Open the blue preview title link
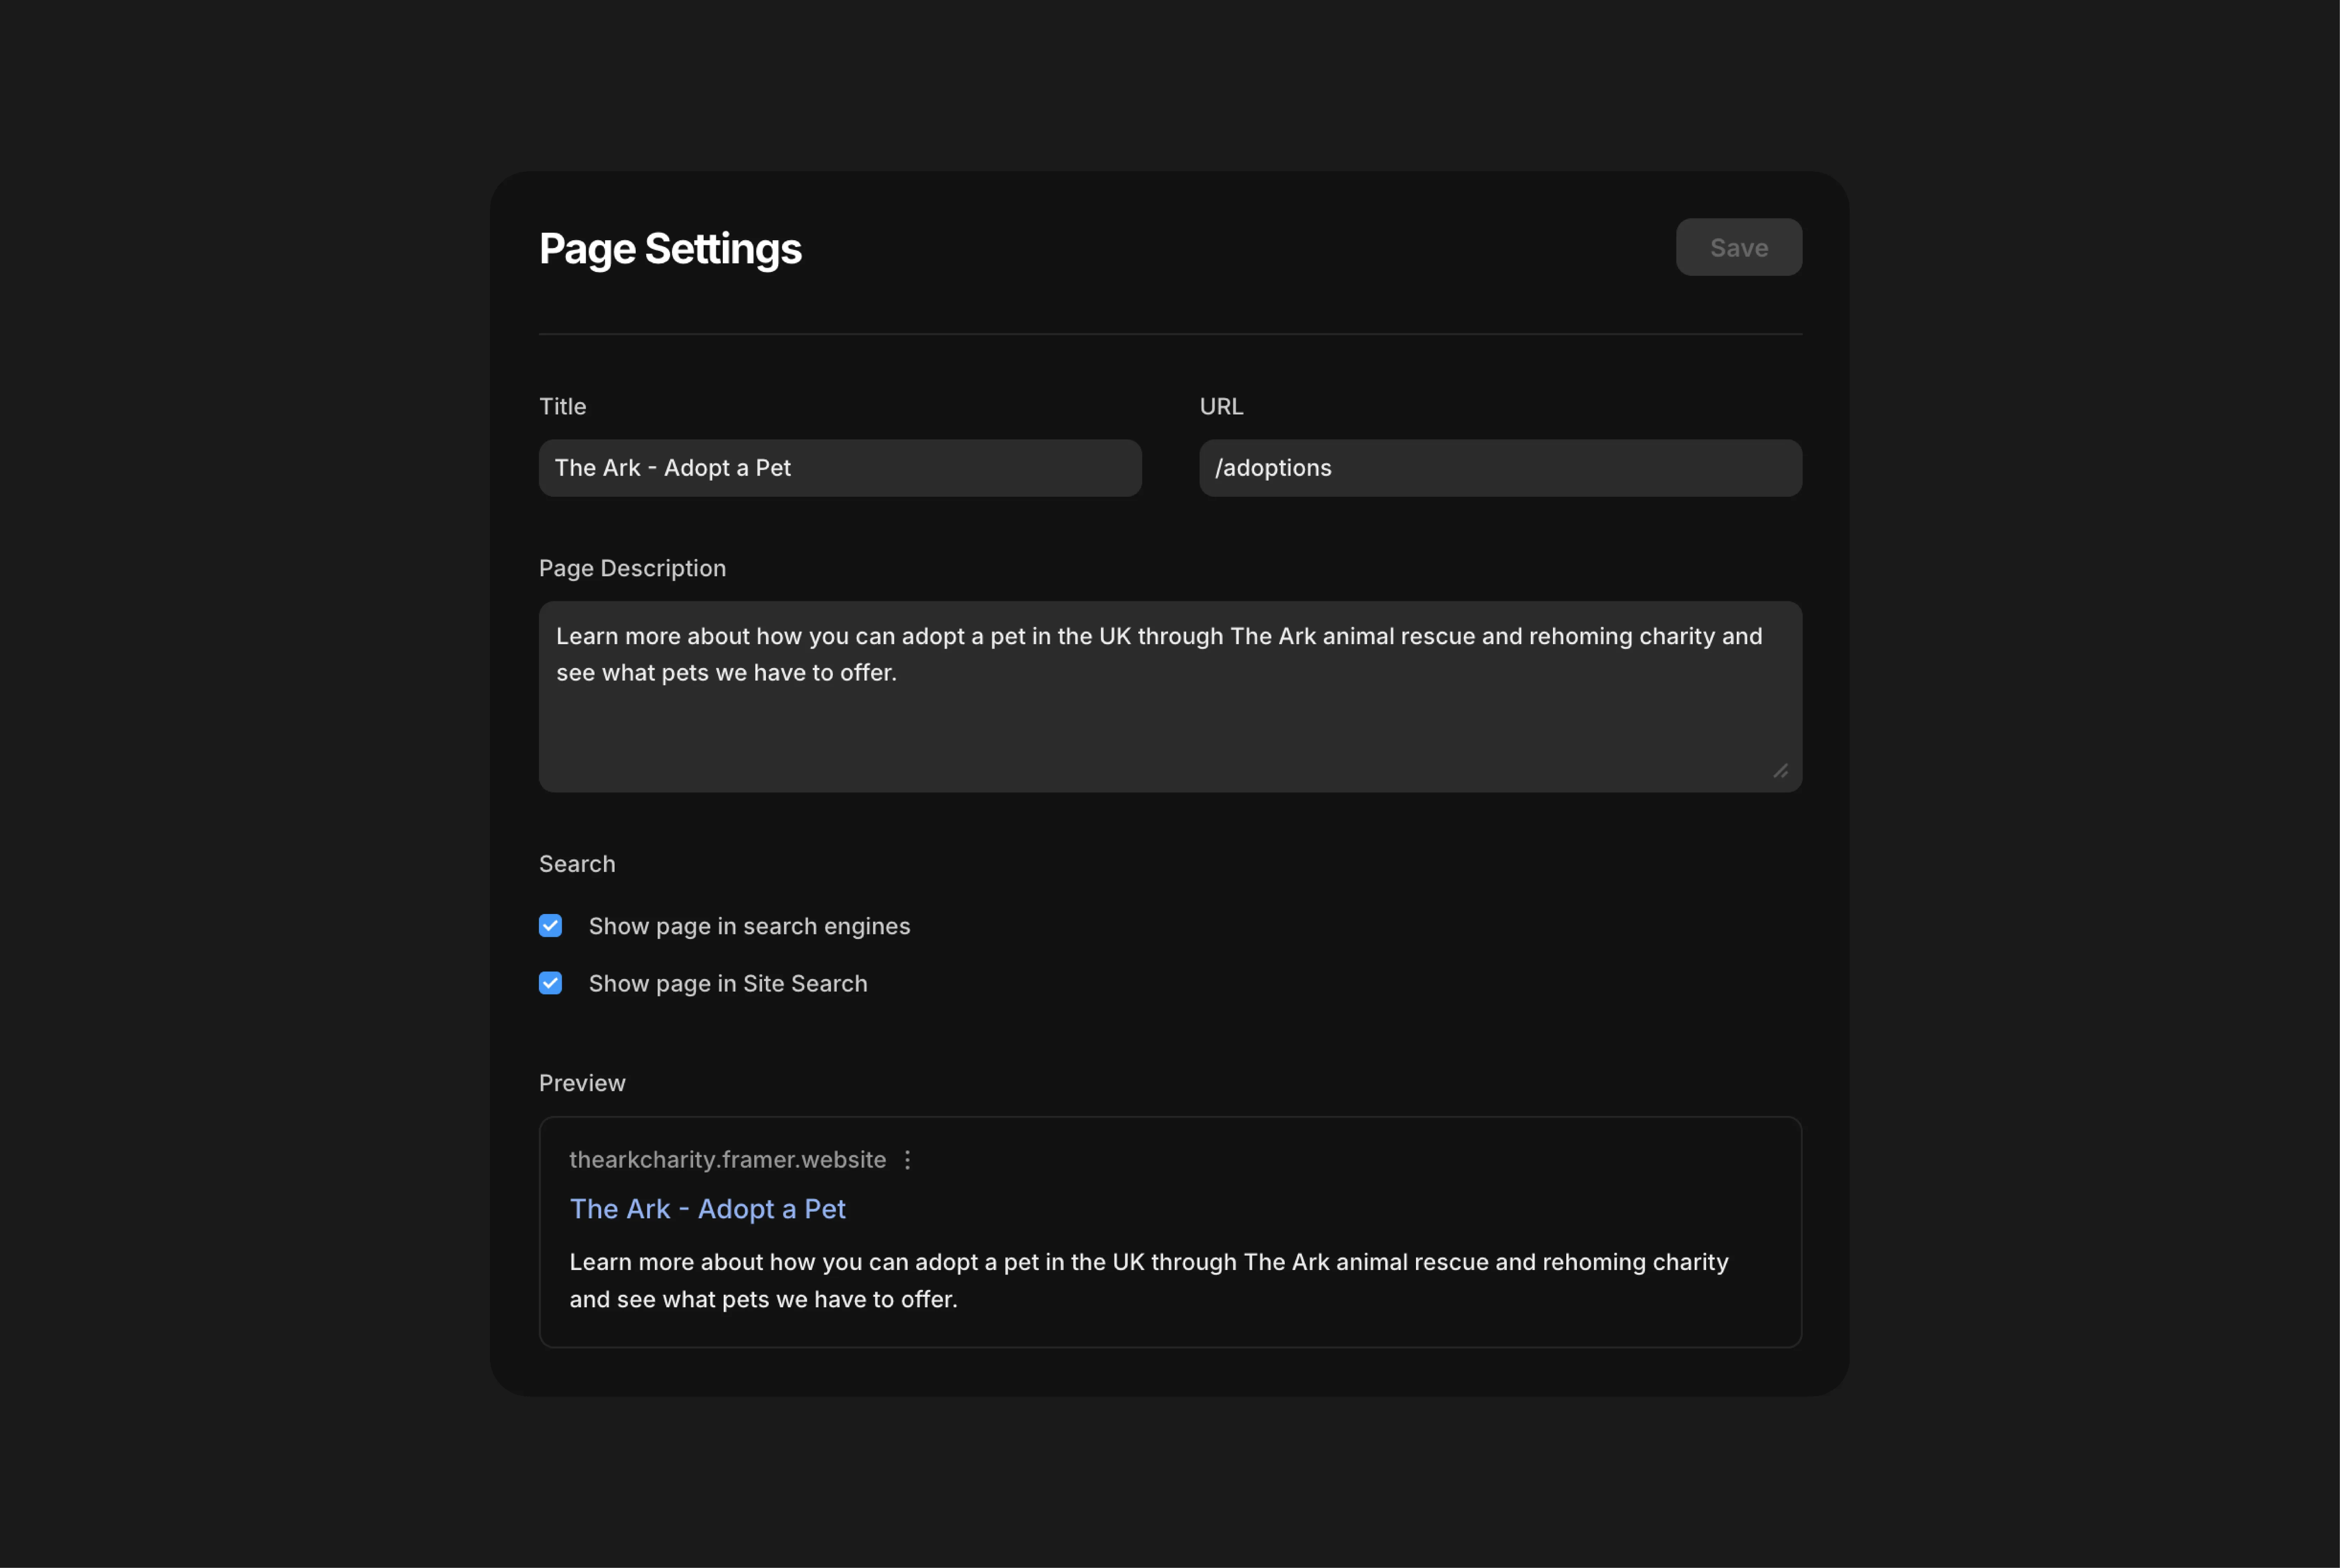Image resolution: width=2340 pixels, height=1568 pixels. 707,1209
